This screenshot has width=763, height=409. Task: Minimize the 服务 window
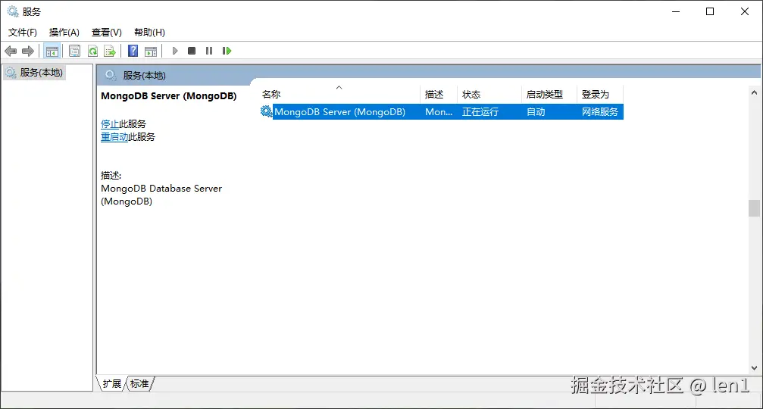click(x=676, y=11)
